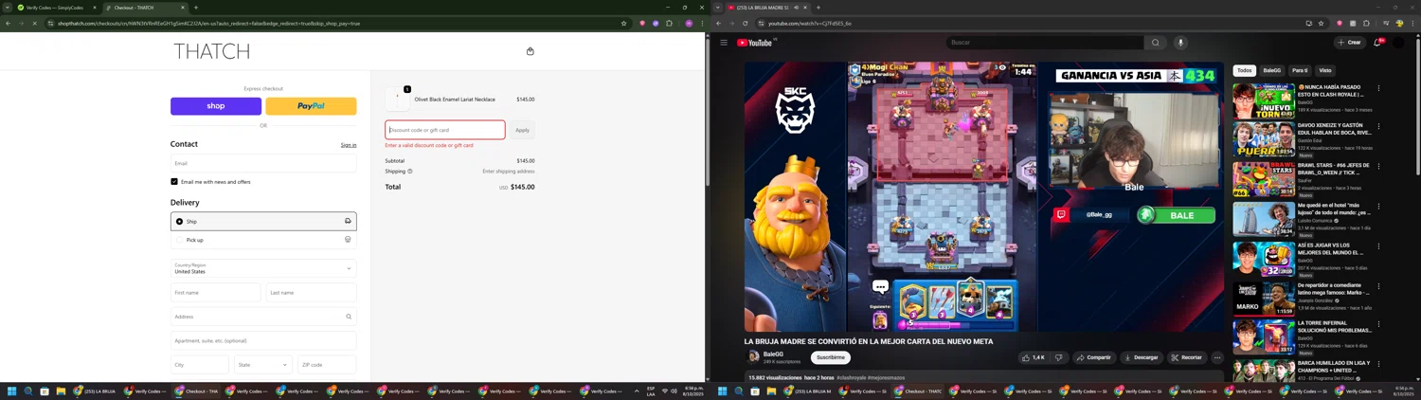Open options for NUNCA HABÍA PASADO video

(x=1378, y=88)
